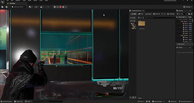Open the editor Settings dropdown at top right

187,7
